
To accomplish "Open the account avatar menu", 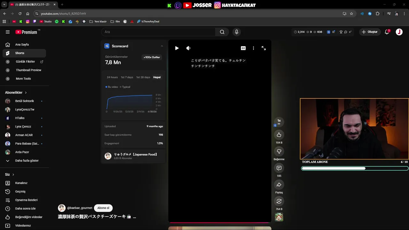I will 399,32.
